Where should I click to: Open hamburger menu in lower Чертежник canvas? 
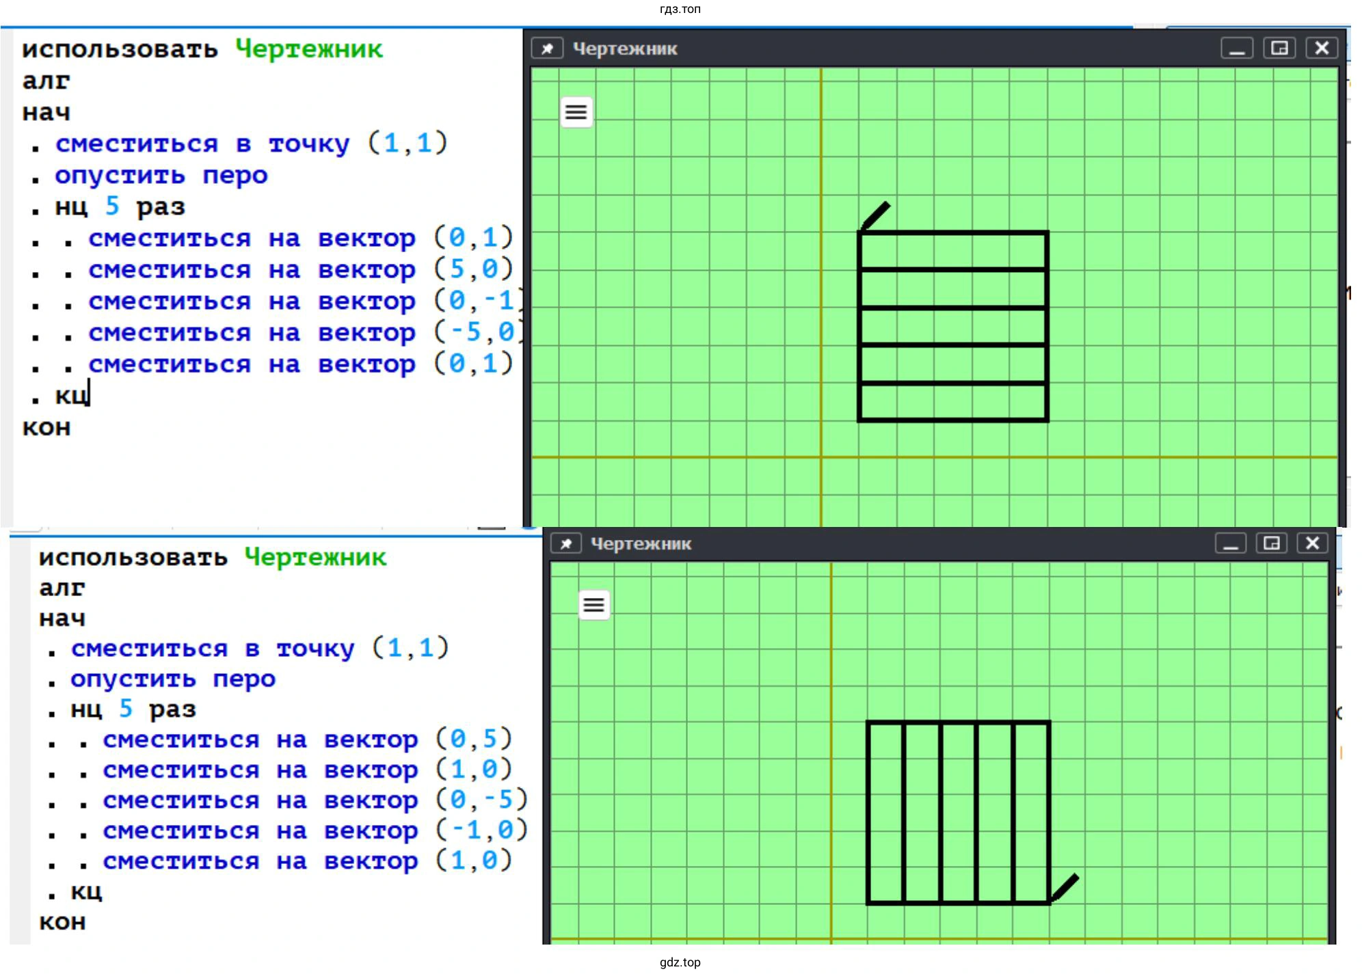tap(594, 605)
